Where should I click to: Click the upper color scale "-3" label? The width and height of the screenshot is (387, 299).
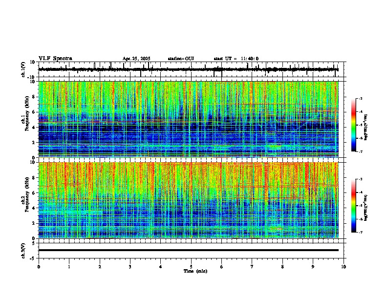pyautogui.click(x=360, y=98)
